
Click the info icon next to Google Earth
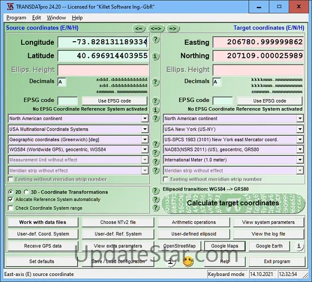click(x=299, y=246)
